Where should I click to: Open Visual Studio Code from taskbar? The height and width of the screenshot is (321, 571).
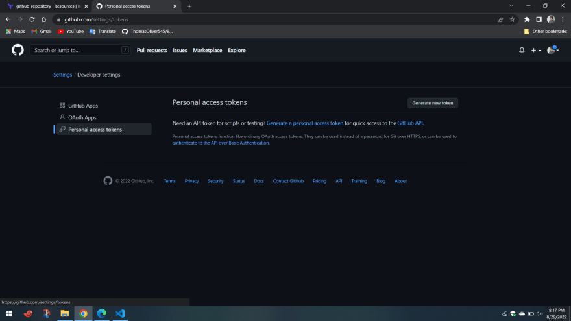click(120, 313)
